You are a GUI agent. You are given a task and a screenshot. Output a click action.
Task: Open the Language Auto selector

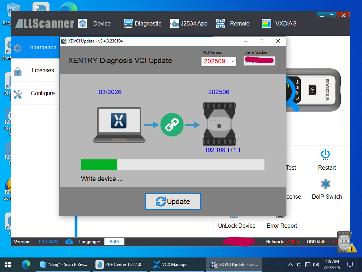click(114, 242)
